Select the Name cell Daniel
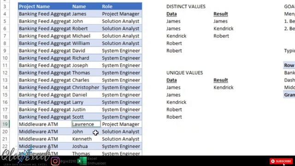This screenshot has height=166, width=295. tap(86, 95)
